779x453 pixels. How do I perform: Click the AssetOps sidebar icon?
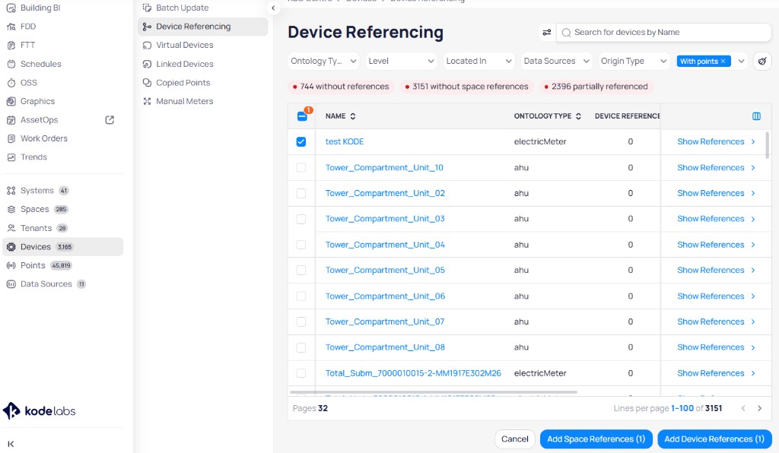(x=11, y=120)
